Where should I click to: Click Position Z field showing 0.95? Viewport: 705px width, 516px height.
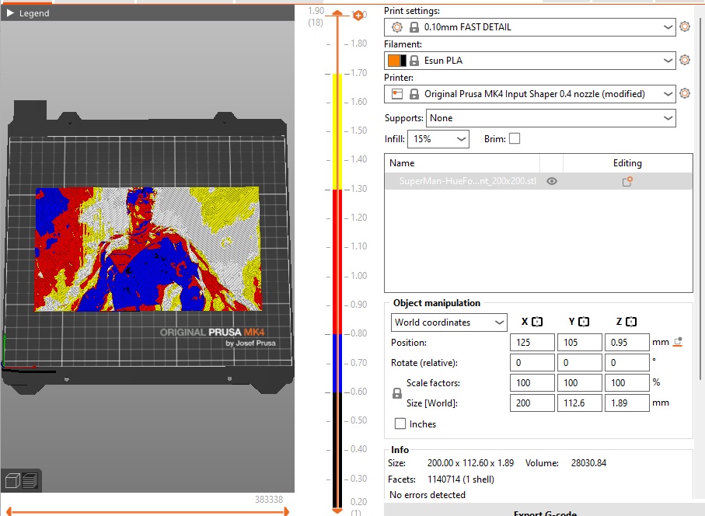tap(626, 343)
